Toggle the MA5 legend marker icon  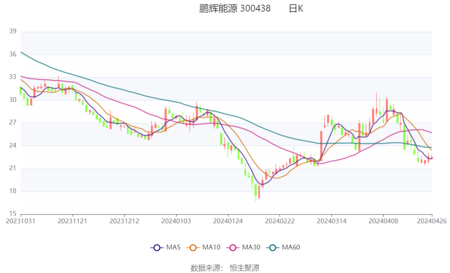[x=157, y=248]
